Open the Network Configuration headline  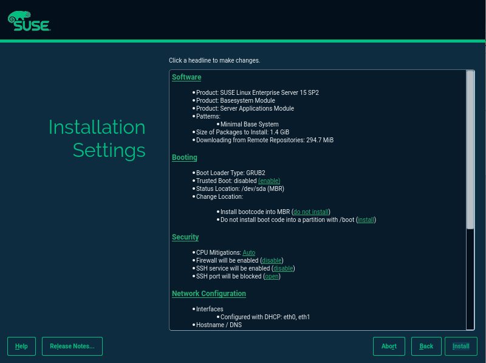pyautogui.click(x=209, y=294)
